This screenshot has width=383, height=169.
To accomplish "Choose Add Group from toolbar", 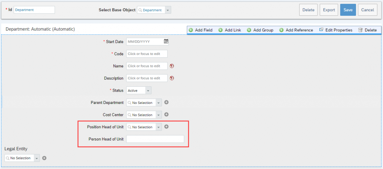I will 260,30.
